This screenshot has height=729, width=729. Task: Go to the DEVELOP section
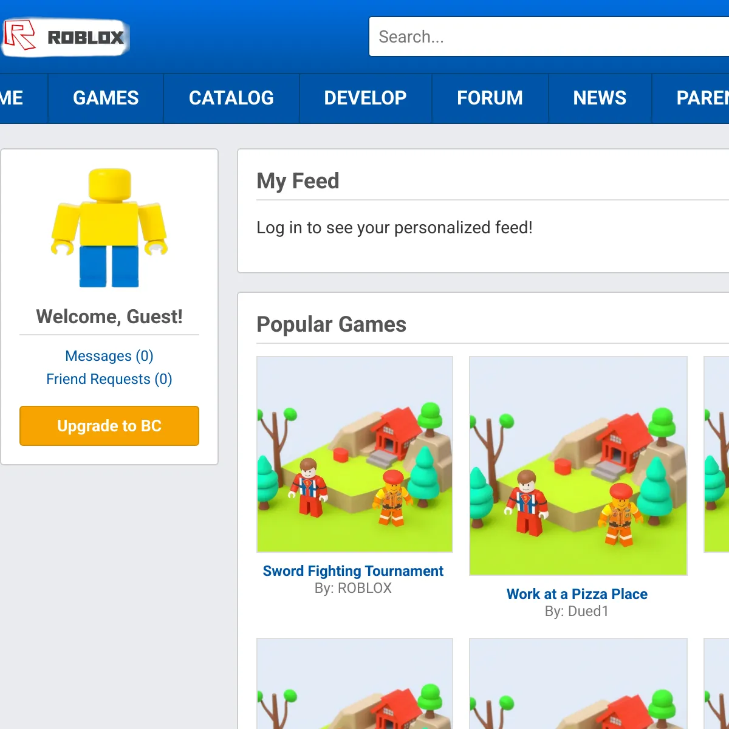pos(365,98)
